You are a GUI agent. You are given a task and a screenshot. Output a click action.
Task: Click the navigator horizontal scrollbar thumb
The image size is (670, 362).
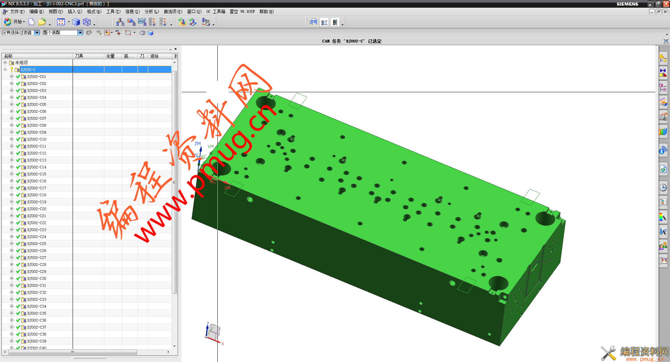(x=73, y=352)
